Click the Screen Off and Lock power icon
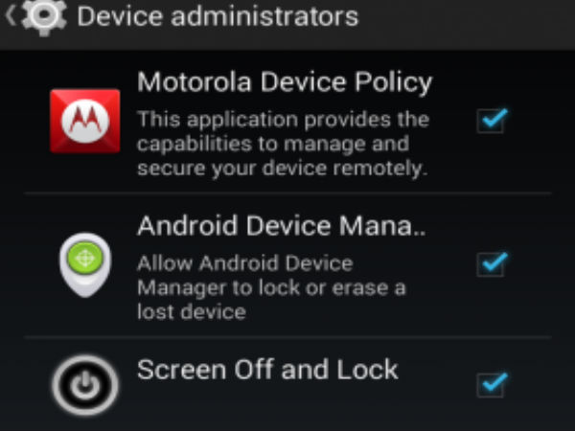The width and height of the screenshot is (575, 431). pyautogui.click(x=85, y=385)
